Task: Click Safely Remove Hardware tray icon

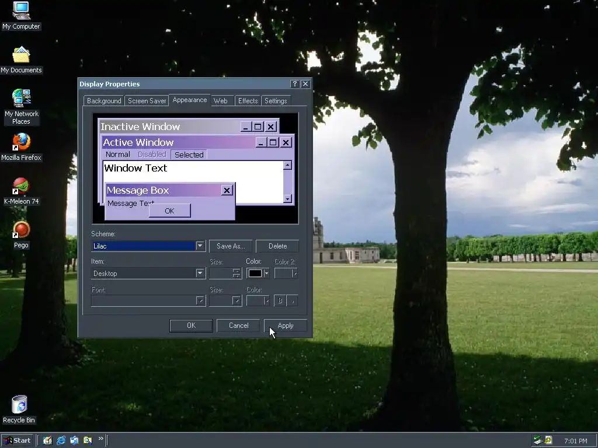Action: tap(538, 440)
